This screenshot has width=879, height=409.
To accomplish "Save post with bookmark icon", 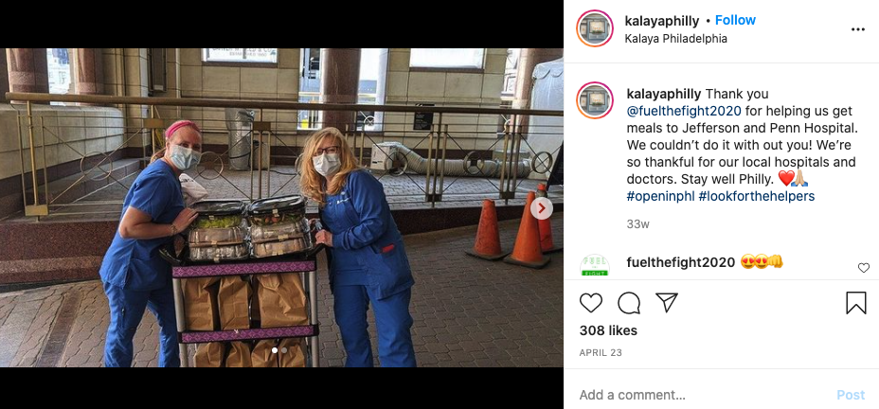I will (856, 303).
